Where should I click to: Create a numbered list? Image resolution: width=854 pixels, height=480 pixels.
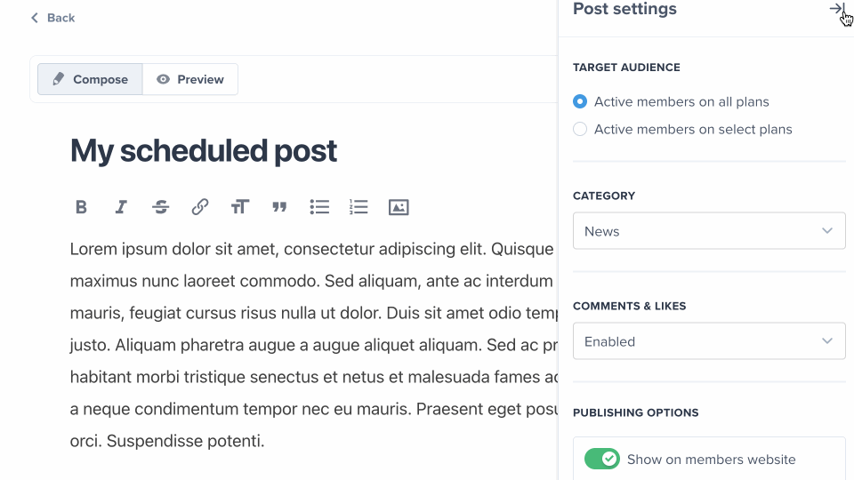[359, 207]
